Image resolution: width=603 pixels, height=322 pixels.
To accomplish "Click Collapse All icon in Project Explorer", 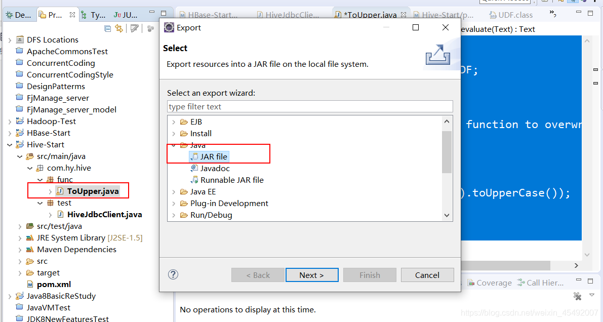I will [108, 28].
